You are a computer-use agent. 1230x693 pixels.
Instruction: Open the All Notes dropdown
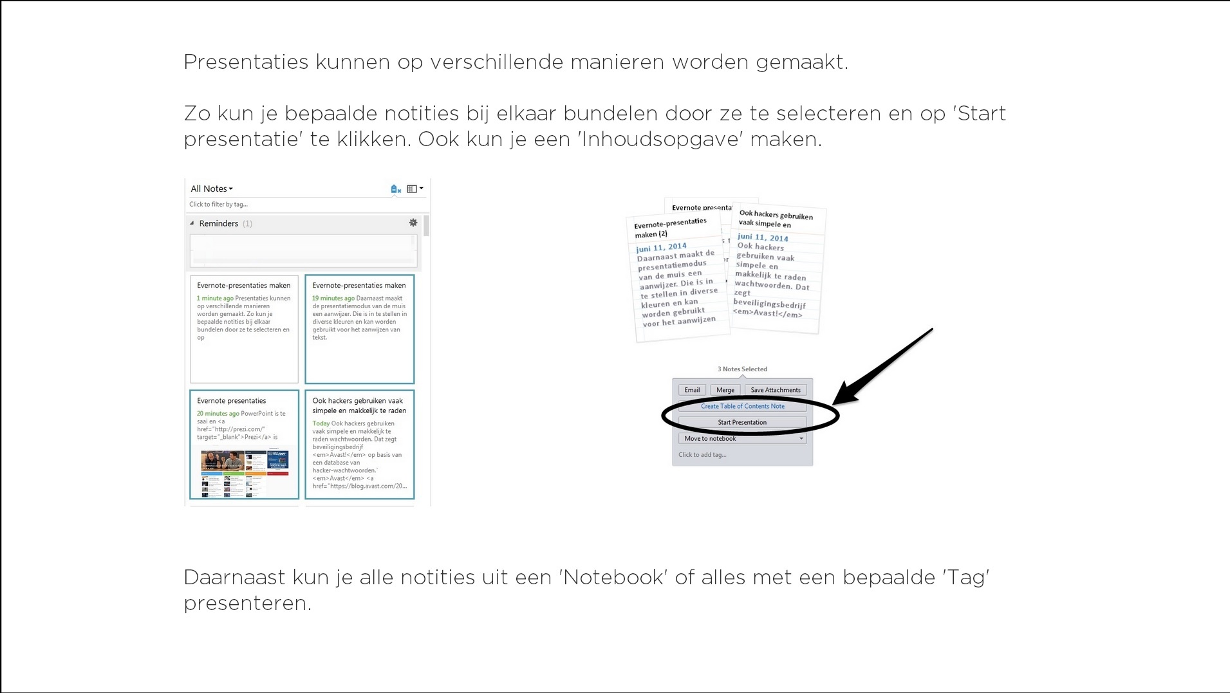pos(212,189)
